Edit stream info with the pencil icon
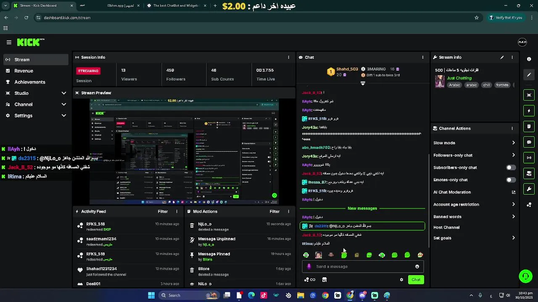538x302 pixels. coord(502,57)
